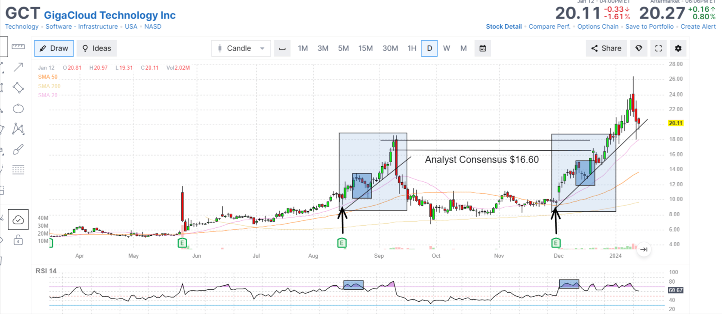Click the GCT ticker symbol
The width and height of the screenshot is (722, 314).
(x=23, y=14)
